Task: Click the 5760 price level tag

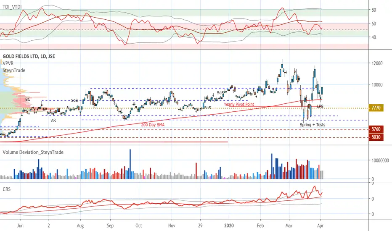Action: [x=376, y=129]
